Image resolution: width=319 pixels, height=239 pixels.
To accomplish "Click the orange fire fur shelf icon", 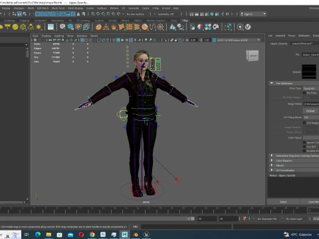I will [114, 27].
